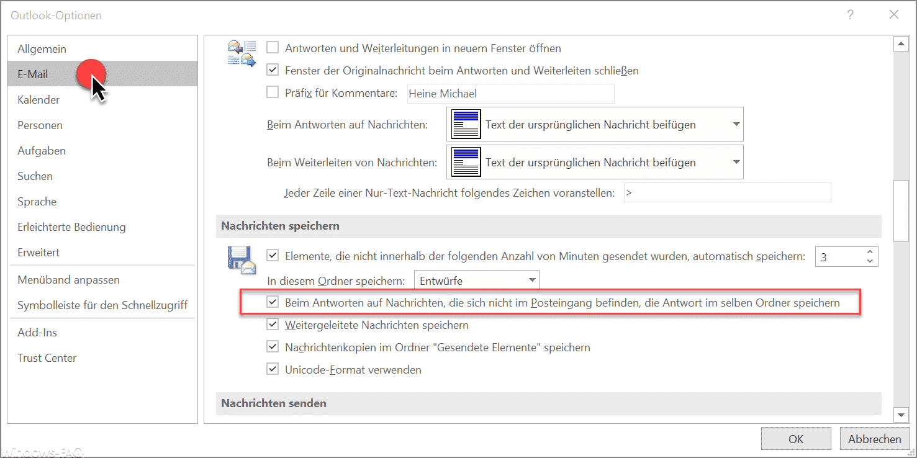Decrease auto-save minutes with down arrow
This screenshot has width=917, height=458.
point(870,261)
